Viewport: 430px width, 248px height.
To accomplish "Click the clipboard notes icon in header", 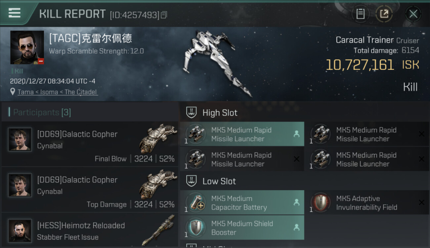I will click(x=360, y=14).
